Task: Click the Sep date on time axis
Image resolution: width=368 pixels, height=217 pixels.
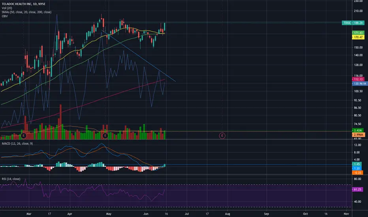Action: point(267,214)
